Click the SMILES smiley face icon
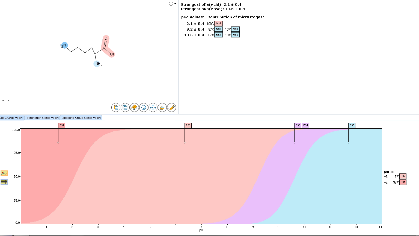This screenshot has height=236, width=419. pos(144,108)
